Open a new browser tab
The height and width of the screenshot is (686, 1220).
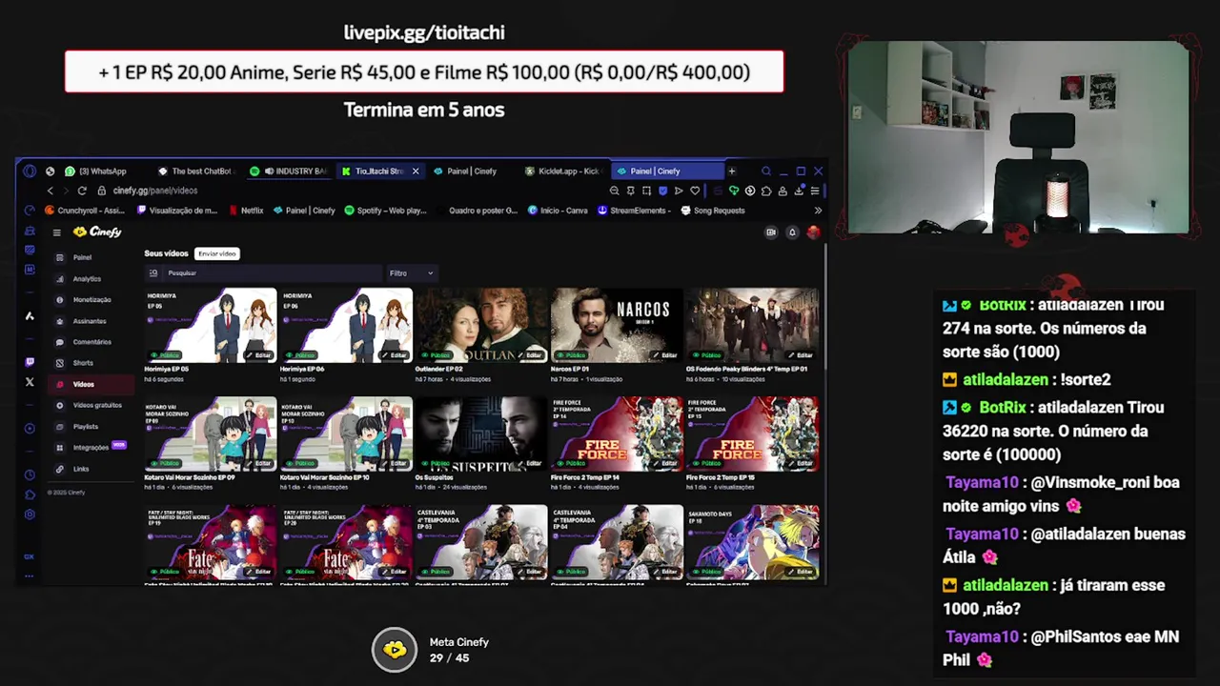pyautogui.click(x=732, y=171)
